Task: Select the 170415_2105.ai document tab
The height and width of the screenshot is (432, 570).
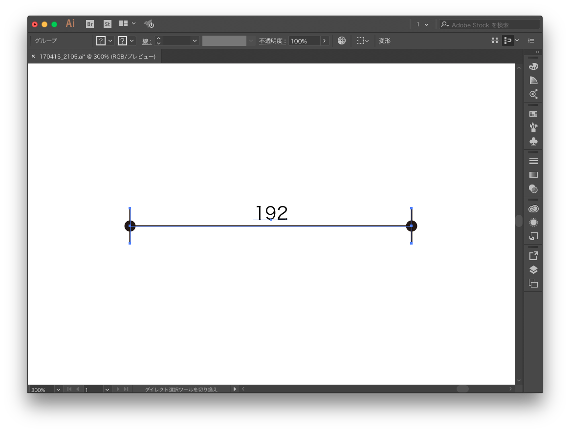Action: point(97,56)
